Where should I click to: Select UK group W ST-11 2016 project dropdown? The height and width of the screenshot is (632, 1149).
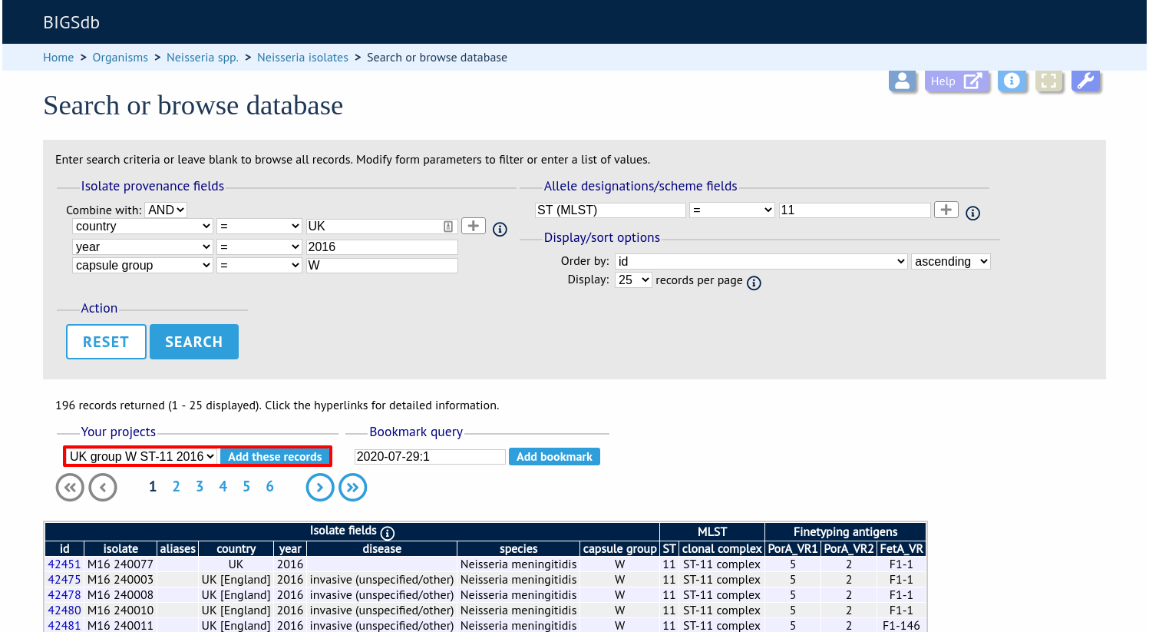[142, 456]
